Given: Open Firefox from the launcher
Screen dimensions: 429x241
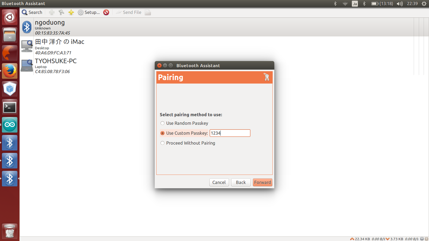Looking at the screenshot, I should [10, 71].
